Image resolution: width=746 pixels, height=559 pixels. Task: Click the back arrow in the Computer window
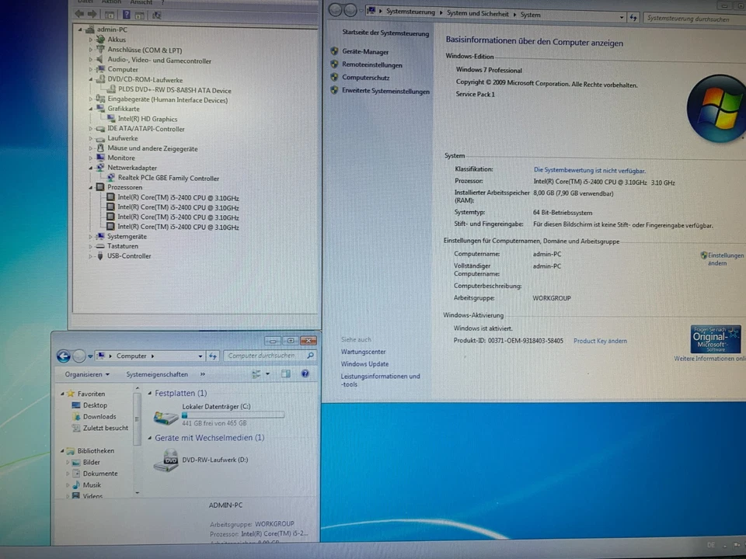pyautogui.click(x=64, y=356)
